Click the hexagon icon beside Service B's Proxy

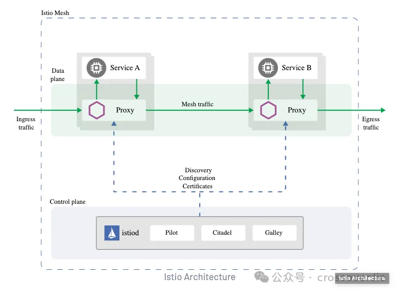pos(268,110)
